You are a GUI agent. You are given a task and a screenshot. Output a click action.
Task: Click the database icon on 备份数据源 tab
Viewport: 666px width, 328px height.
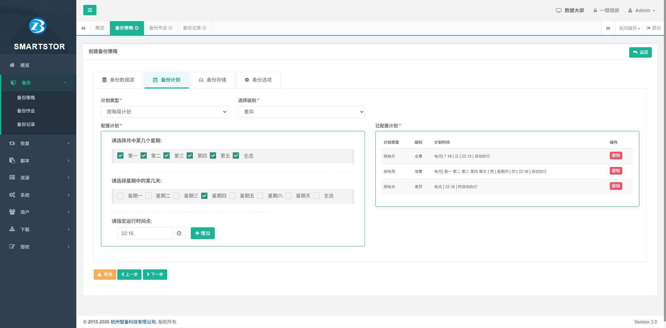pos(104,80)
